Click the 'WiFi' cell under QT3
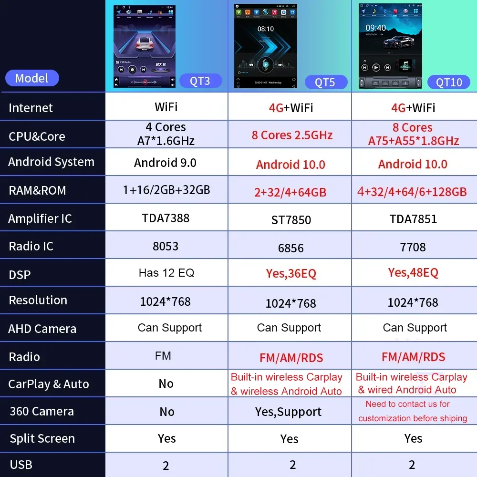This screenshot has width=477, height=477. coord(166,107)
